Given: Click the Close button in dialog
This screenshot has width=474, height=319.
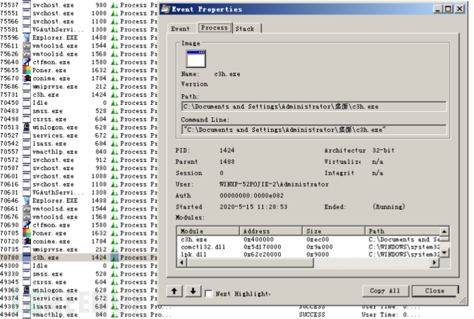Looking at the screenshot, I should [434, 291].
